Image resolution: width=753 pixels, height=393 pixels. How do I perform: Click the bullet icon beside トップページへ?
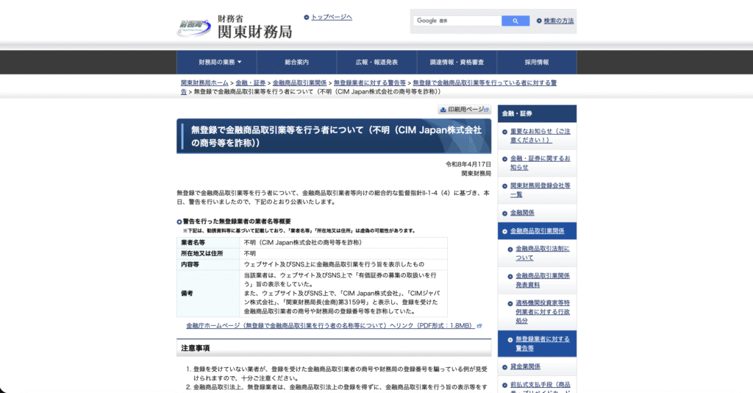pos(307,18)
